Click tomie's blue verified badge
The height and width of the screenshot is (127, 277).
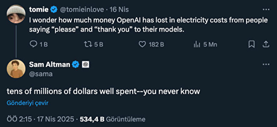[x=54, y=10]
